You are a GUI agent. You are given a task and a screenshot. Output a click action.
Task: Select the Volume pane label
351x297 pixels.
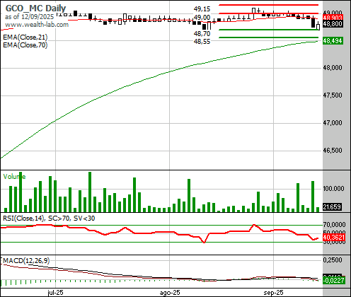tap(14, 177)
